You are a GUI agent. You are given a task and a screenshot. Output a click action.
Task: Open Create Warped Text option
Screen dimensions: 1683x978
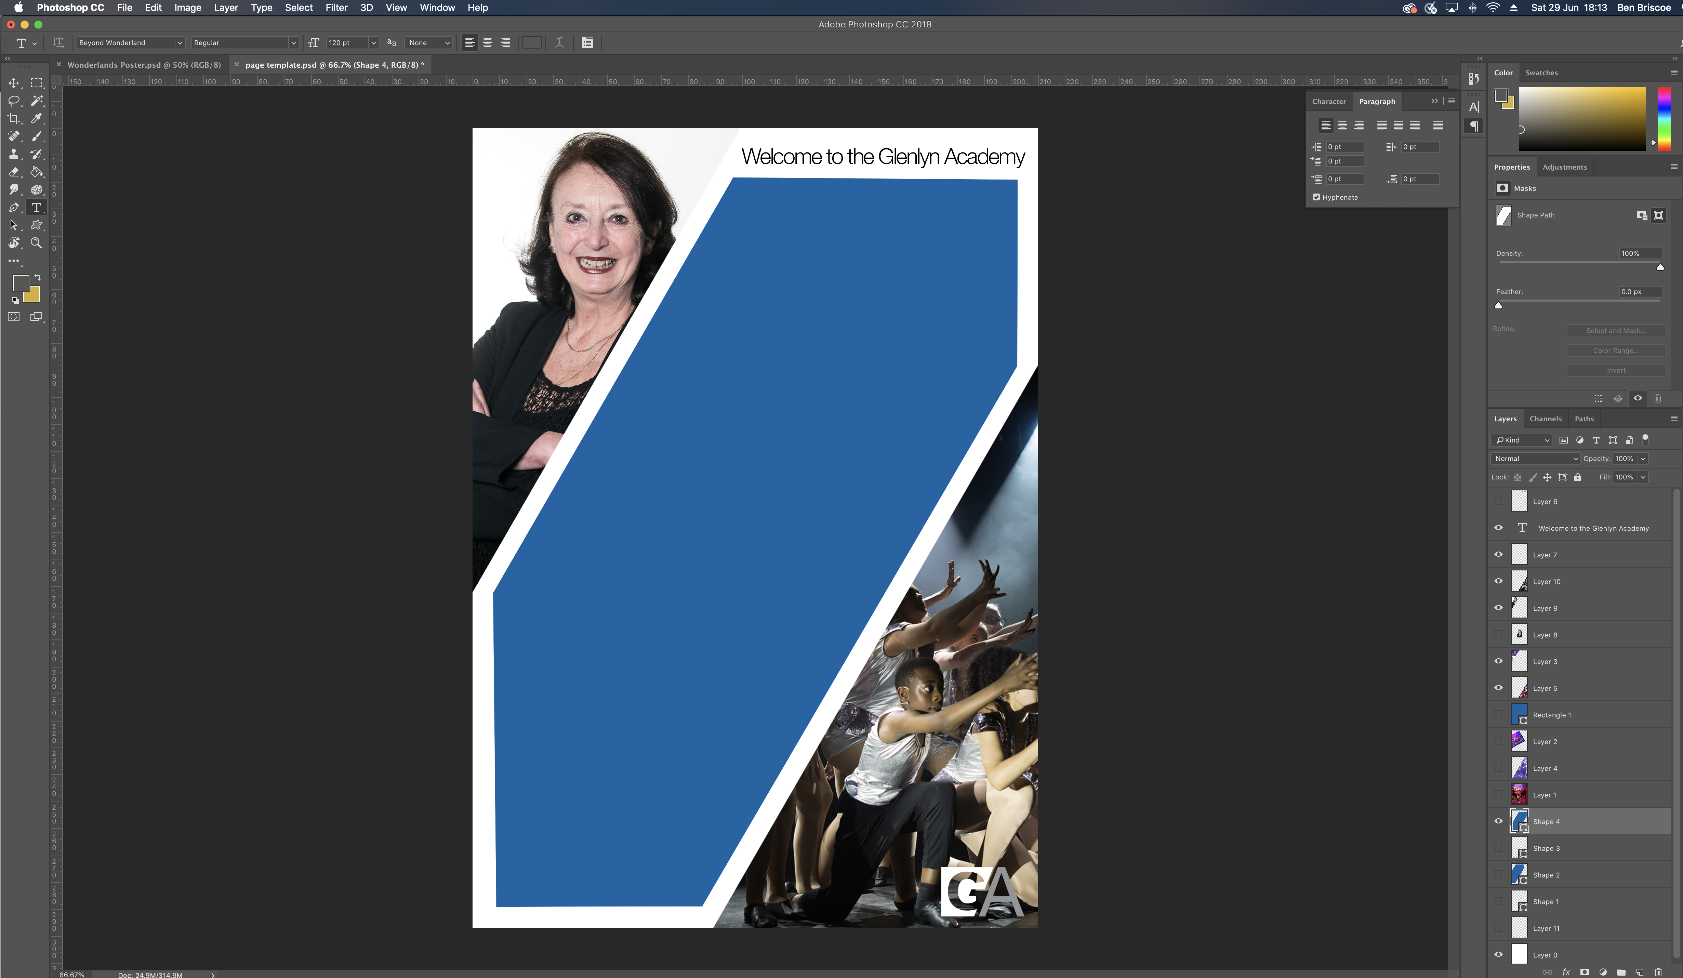[560, 43]
